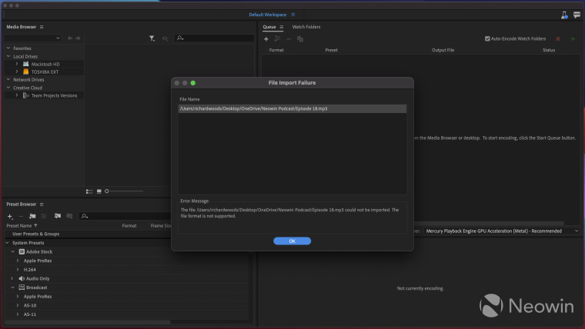The height and width of the screenshot is (329, 585).
Task: Click OK in File Import Failure dialog
Action: (292, 241)
